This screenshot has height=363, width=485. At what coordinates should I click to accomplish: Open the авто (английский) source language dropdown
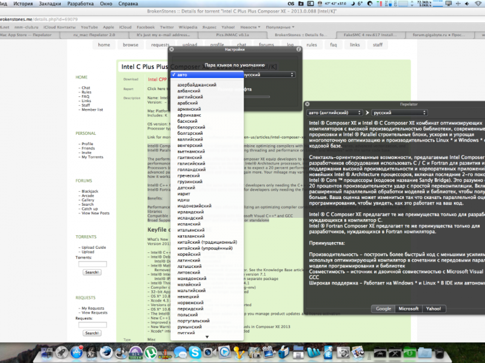(x=334, y=113)
